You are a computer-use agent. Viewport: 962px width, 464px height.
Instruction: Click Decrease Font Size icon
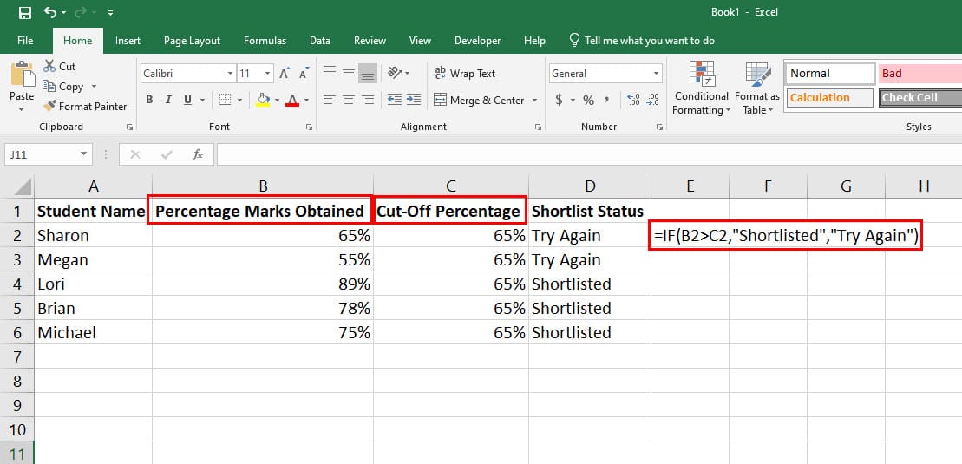click(304, 74)
